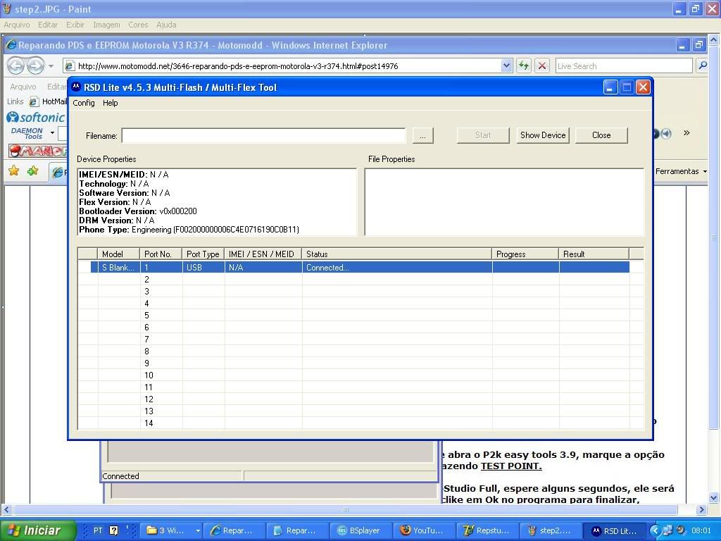Open the Help menu in RSD Lite

(x=111, y=103)
